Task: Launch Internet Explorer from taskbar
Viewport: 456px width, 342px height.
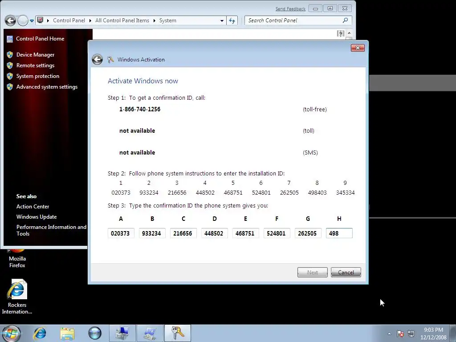Action: pos(40,333)
